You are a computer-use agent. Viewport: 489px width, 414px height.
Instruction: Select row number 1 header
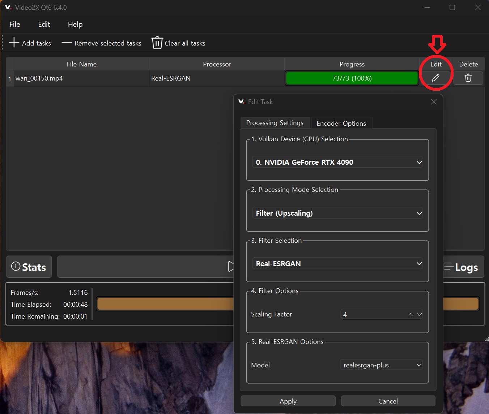pyautogui.click(x=10, y=78)
